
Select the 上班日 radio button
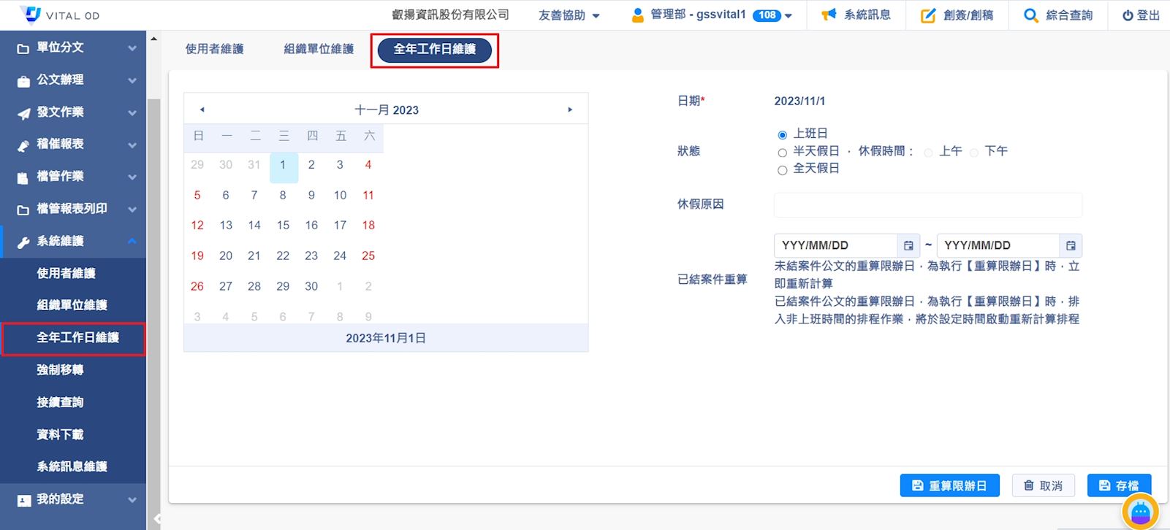[782, 135]
